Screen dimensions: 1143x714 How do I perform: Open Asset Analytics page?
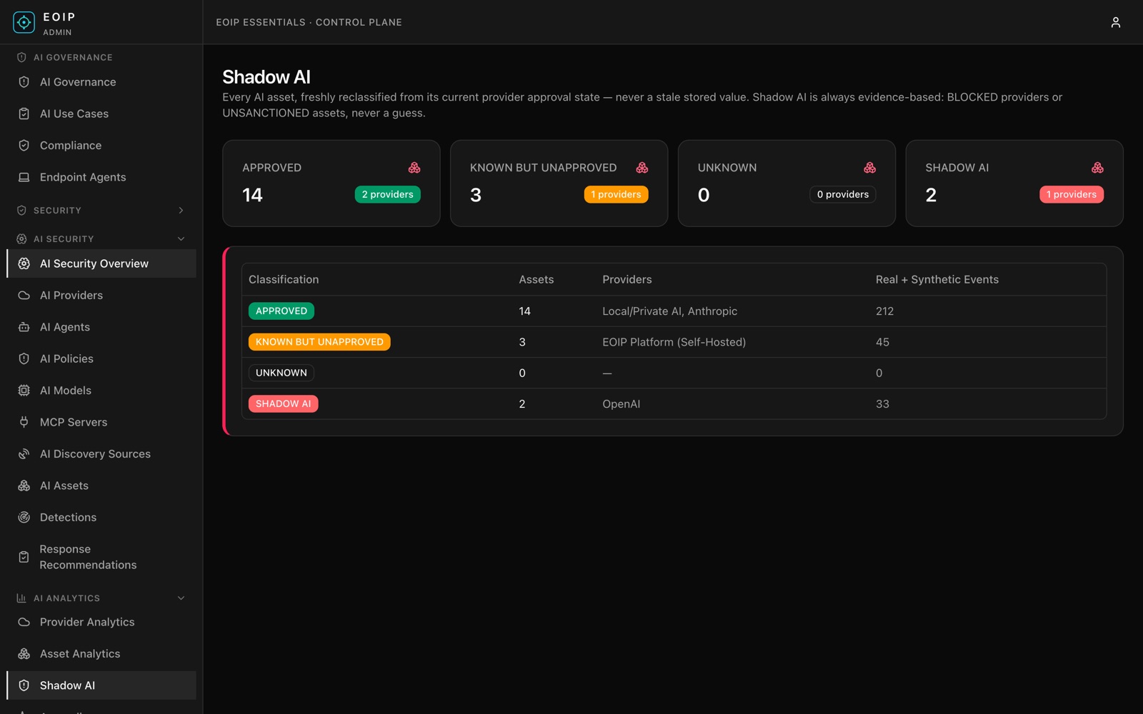pos(101,654)
